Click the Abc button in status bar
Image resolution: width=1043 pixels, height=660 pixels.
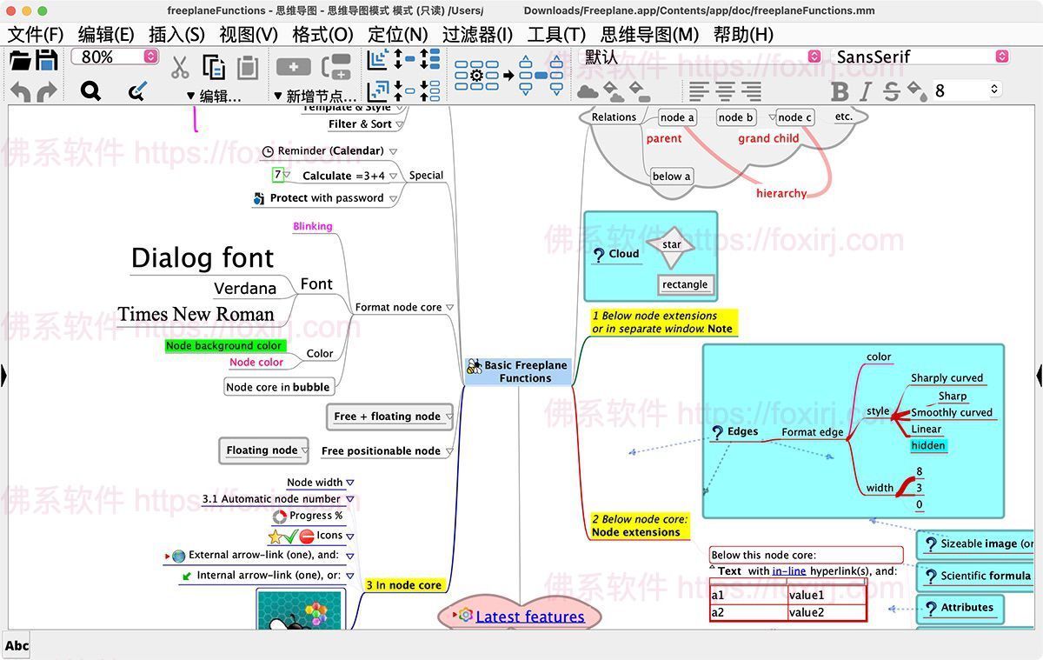(x=17, y=644)
